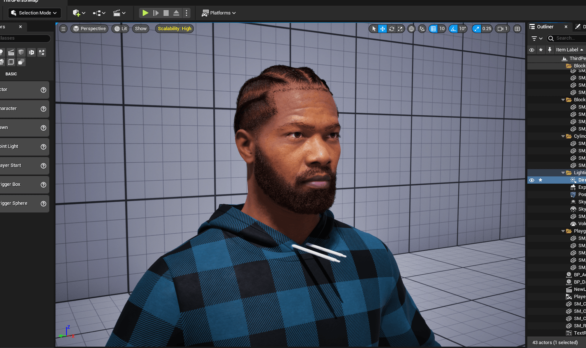Screen dimensions: 586x348
Task: Click the Stop simulation button
Action: tap(166, 13)
